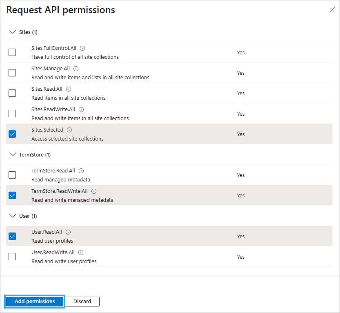
Task: Collapse the Sites permission group
Action: click(x=12, y=32)
